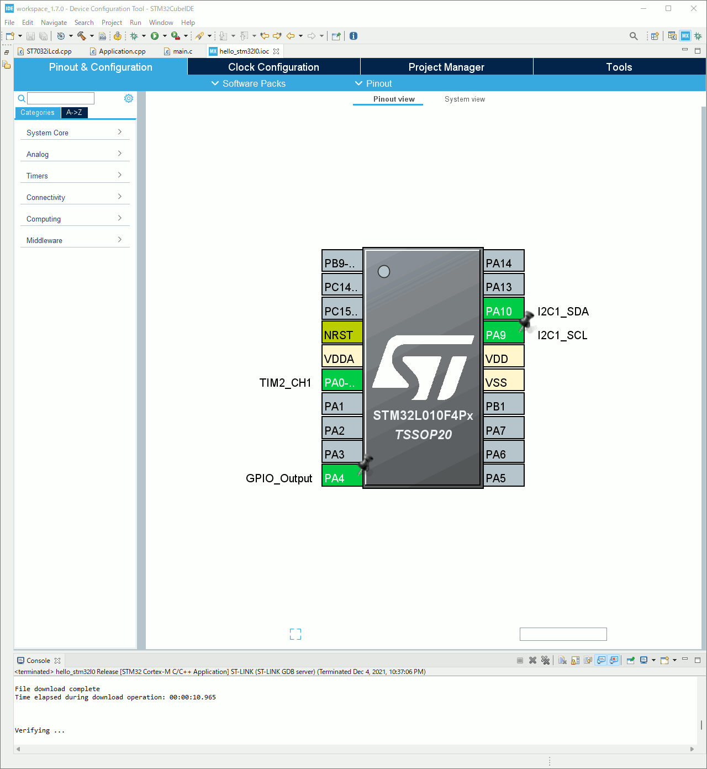
Task: Switch to the C/C++ perspective icon
Action: tap(672, 36)
